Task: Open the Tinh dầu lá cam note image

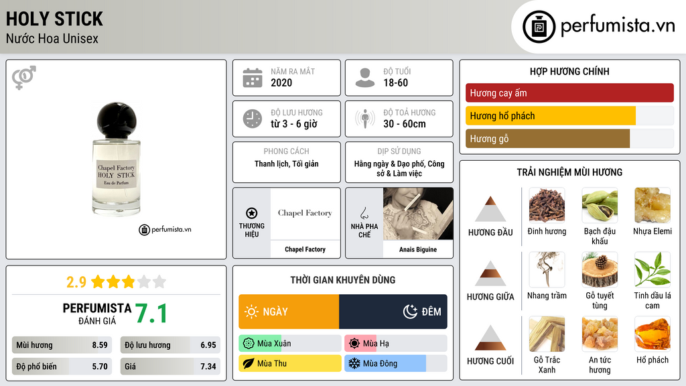Action: tap(653, 269)
